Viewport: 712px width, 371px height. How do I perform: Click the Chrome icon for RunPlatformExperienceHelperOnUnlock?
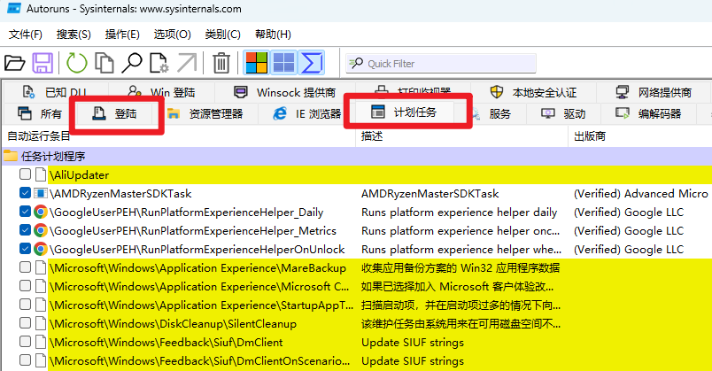pyautogui.click(x=41, y=250)
